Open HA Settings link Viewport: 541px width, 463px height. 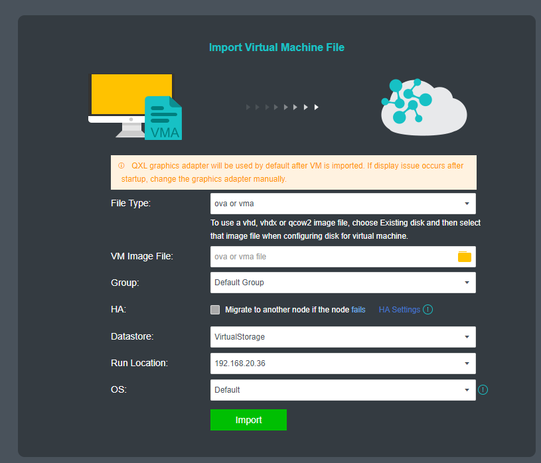398,309
